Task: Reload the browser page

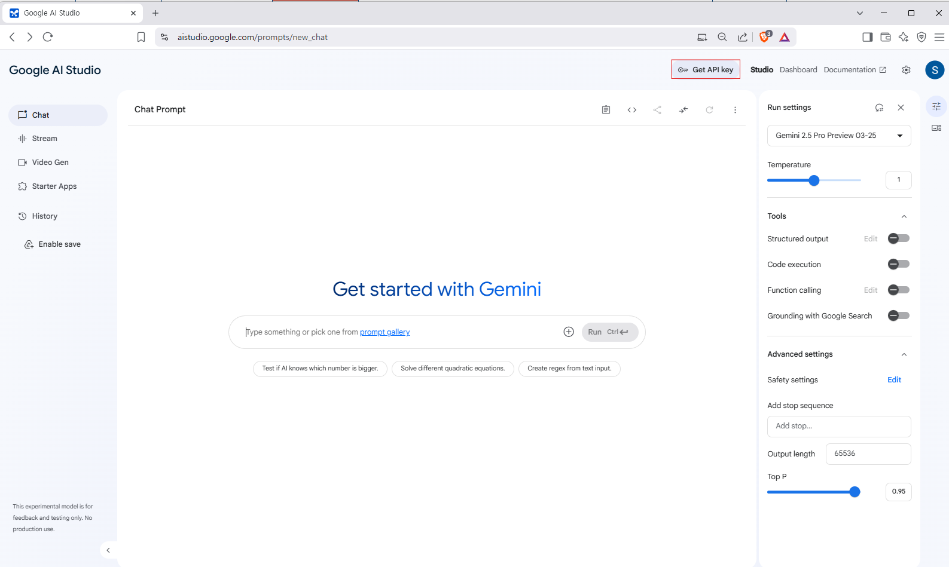Action: pyautogui.click(x=48, y=37)
